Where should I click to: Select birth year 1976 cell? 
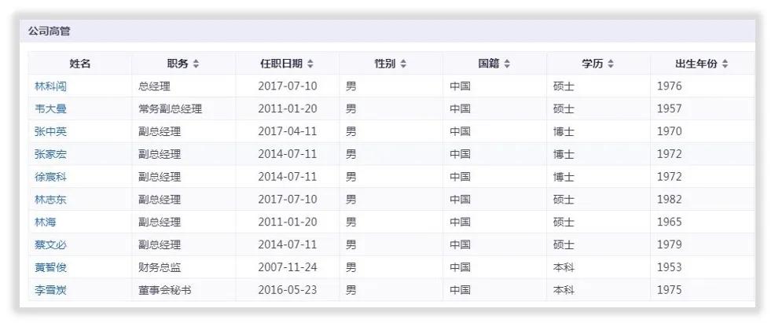703,86
